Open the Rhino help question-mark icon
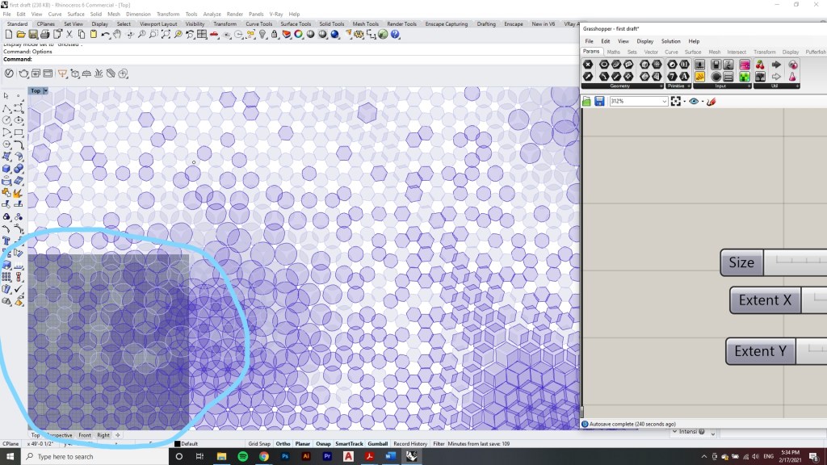 (395, 35)
